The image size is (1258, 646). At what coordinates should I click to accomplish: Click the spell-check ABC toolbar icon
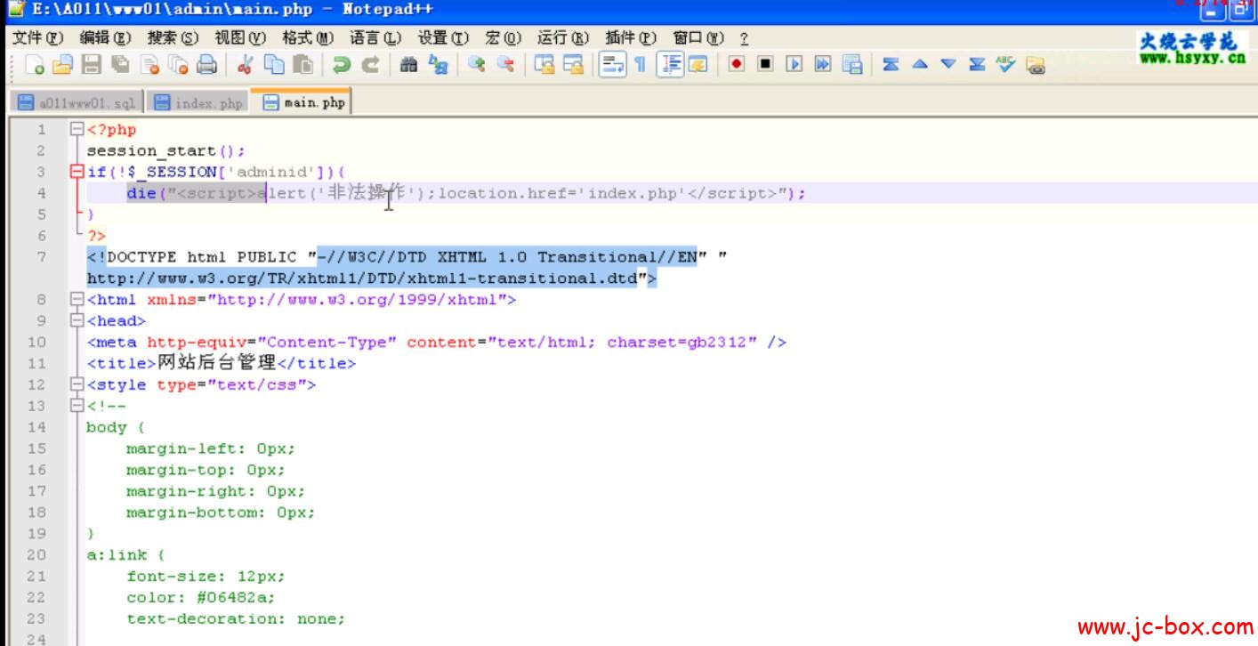[1006, 65]
